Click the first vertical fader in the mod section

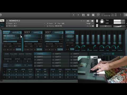click(x=77, y=39)
